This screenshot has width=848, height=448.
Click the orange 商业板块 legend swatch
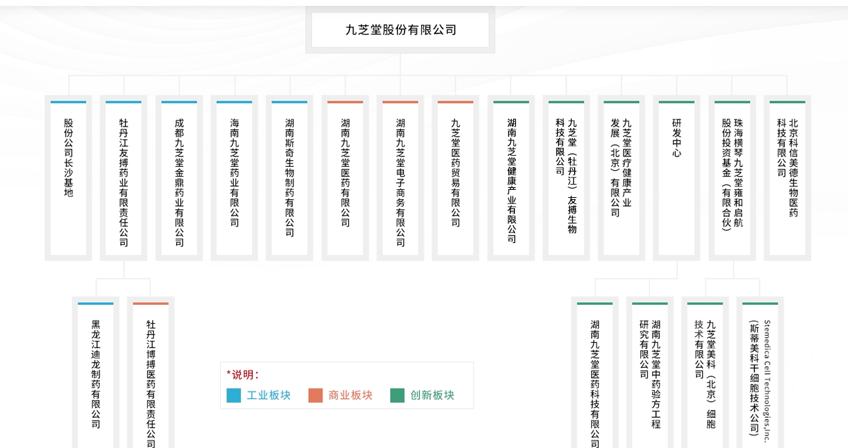click(x=315, y=395)
